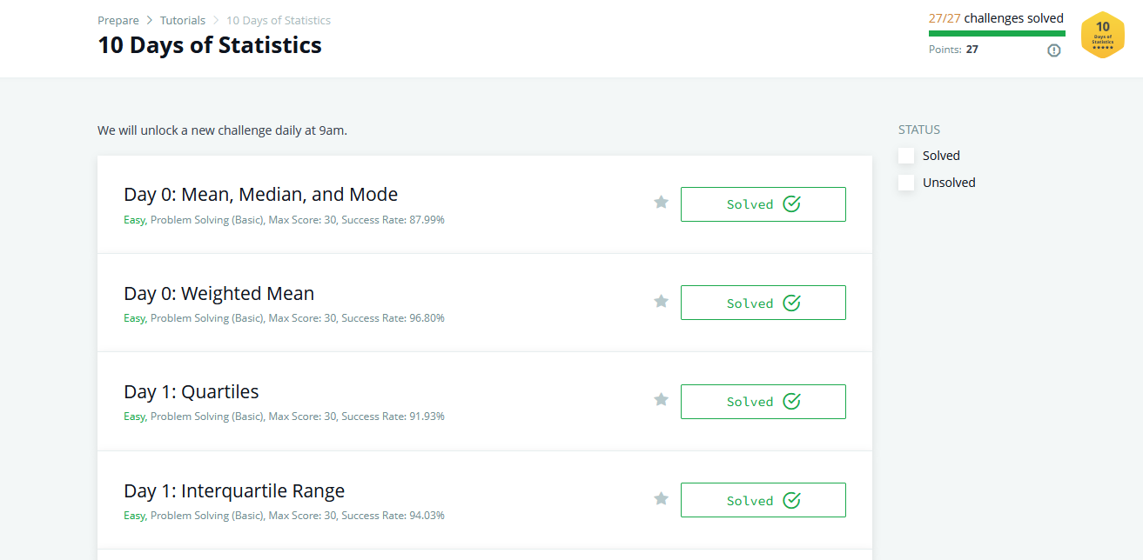Click the Solved button for Interquartile Range
The width and height of the screenshot is (1143, 560).
pos(763,499)
